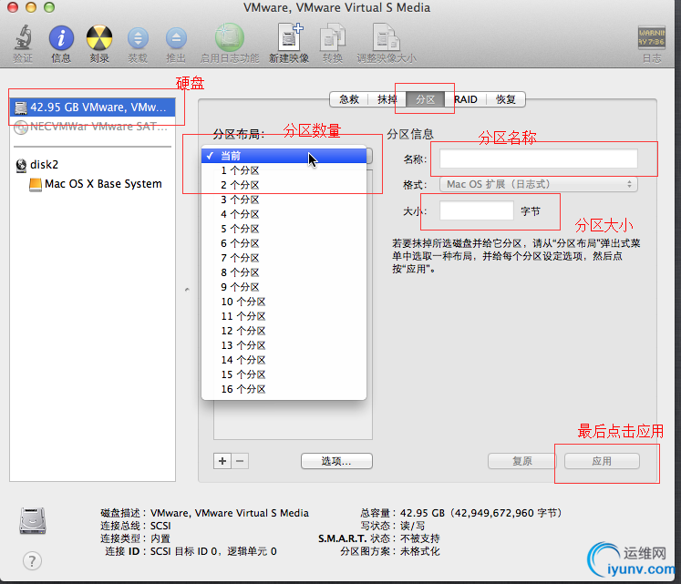
Task: Click the Mount (装载) toolbar icon
Action: pos(138,38)
